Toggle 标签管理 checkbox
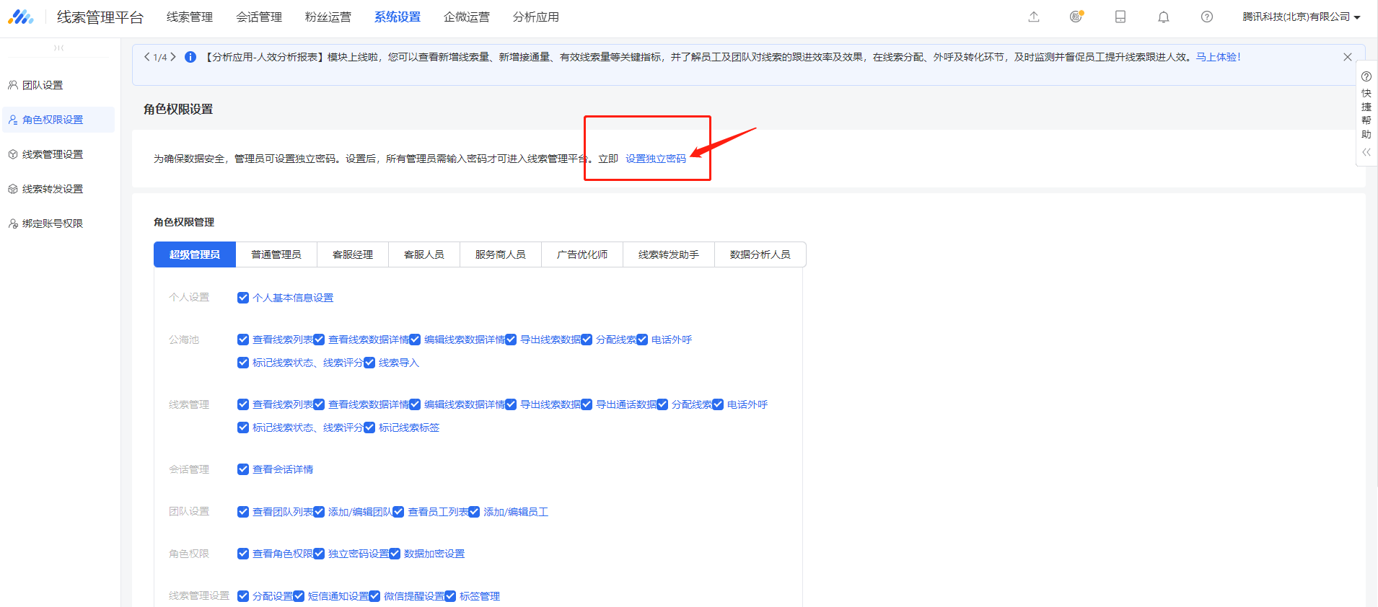 [x=450, y=596]
